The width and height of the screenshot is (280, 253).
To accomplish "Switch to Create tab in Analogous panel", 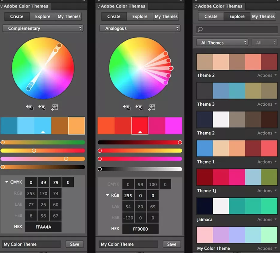I will pyautogui.click(x=114, y=16).
